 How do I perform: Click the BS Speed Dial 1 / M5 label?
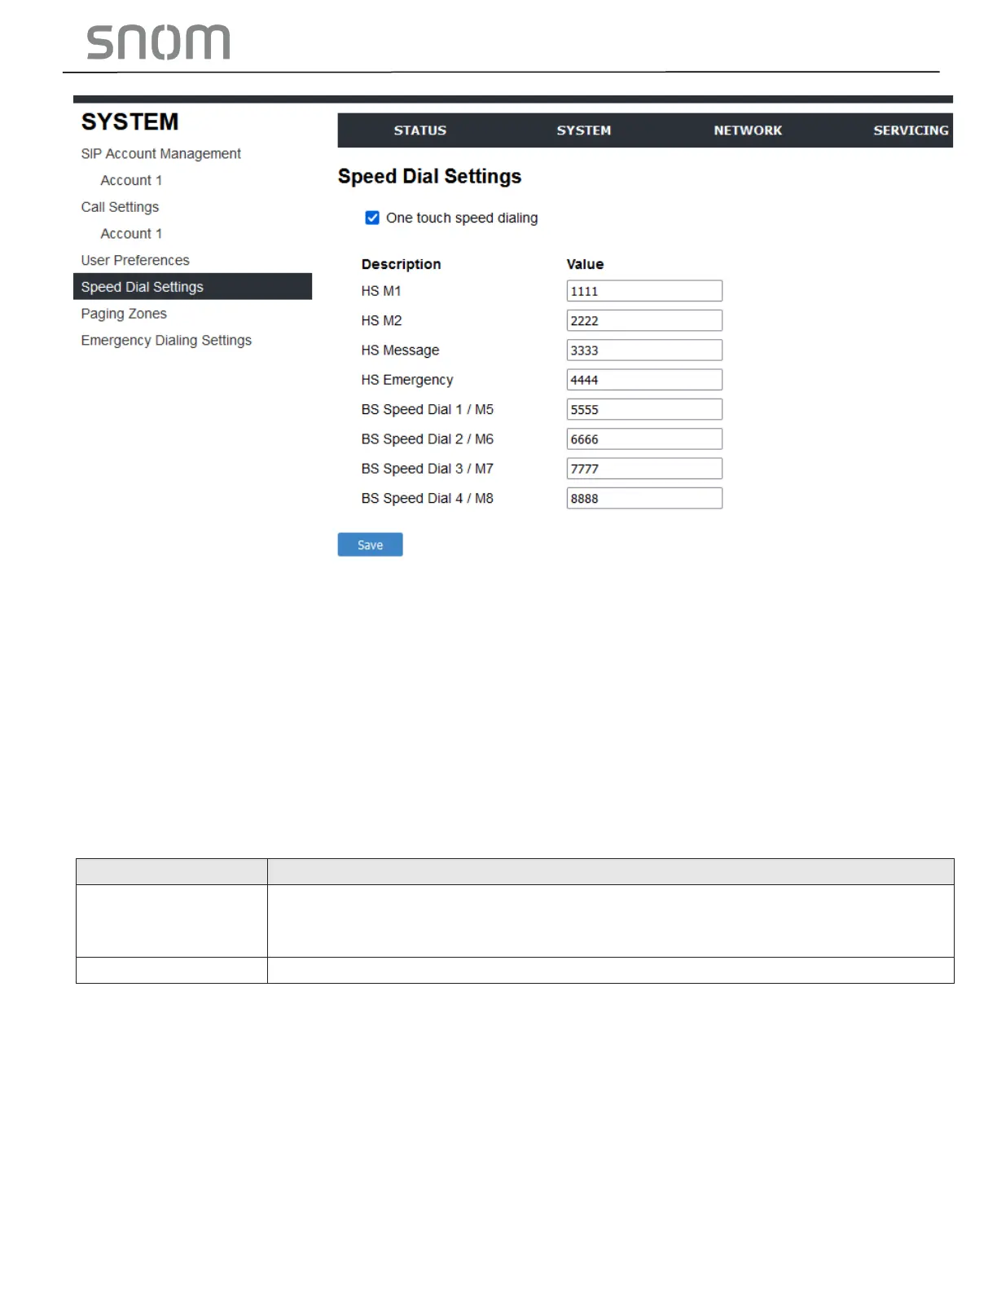428,409
